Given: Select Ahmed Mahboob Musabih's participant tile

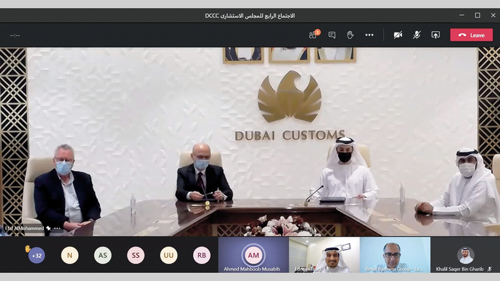Looking at the screenshot, I should coord(253,255).
